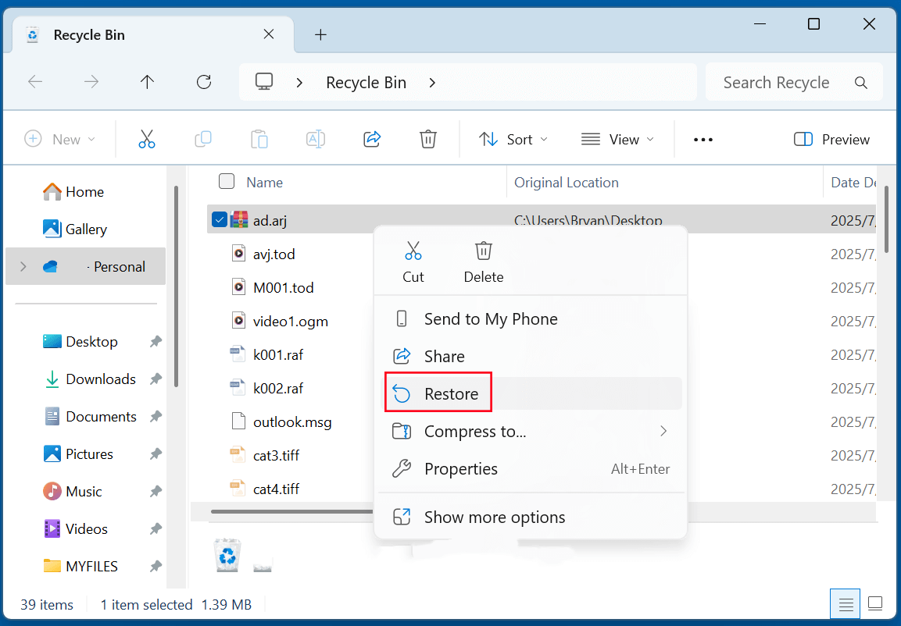Click the Copy icon in the toolbar

point(202,139)
